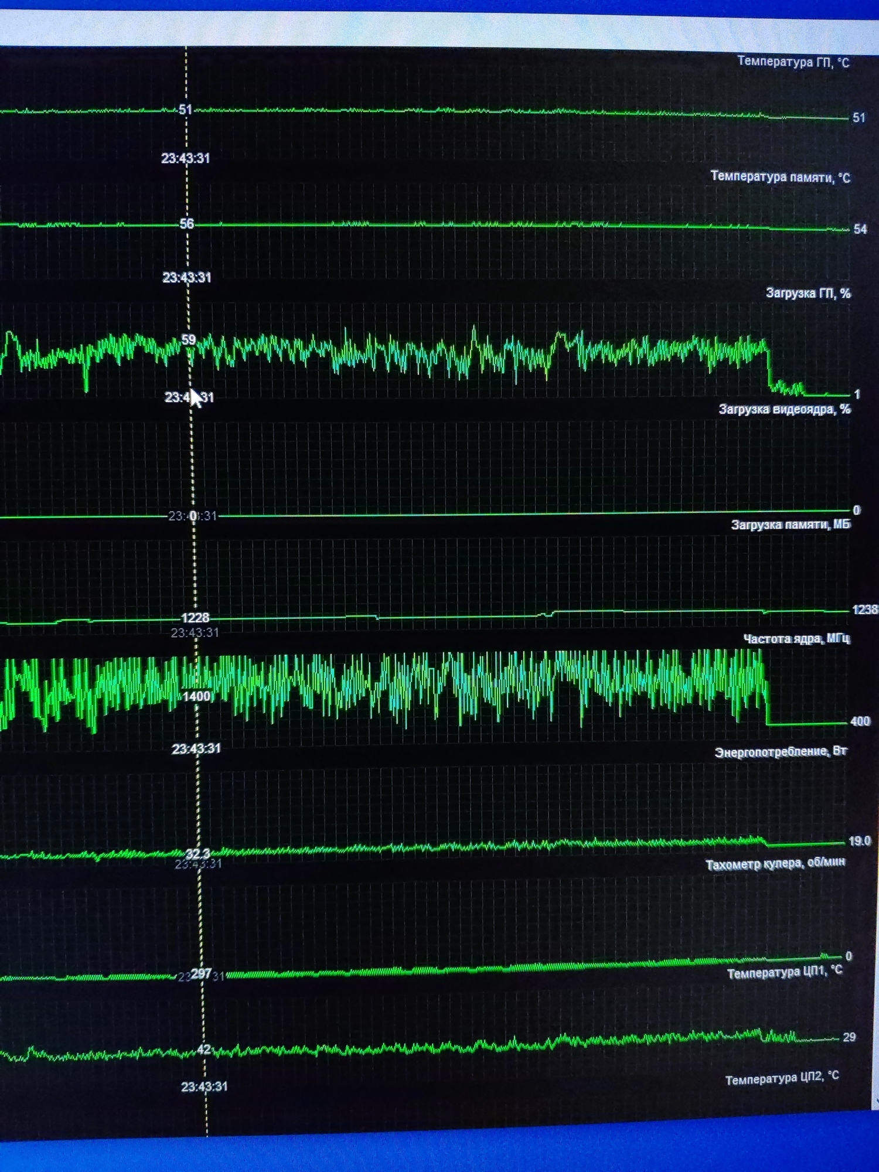Select the "Загрузка видеоядра, %" graph title
Viewport: 879px width, 1172px height.
coord(785,409)
